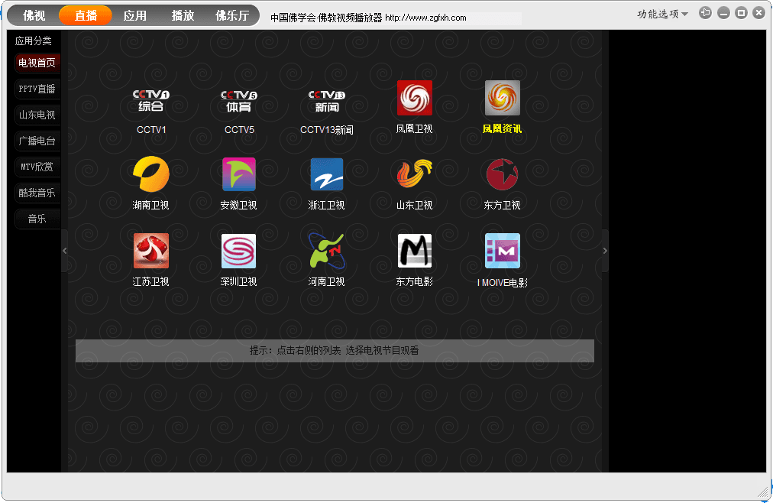773x503 pixels.
Task: Open the CCTV1 综合 channel icon
Action: [150, 101]
